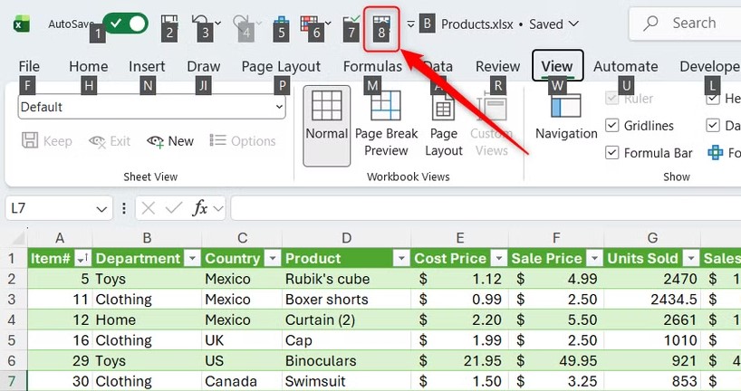Select the cell containing 2434.5
The image size is (741, 391).
[x=651, y=300]
